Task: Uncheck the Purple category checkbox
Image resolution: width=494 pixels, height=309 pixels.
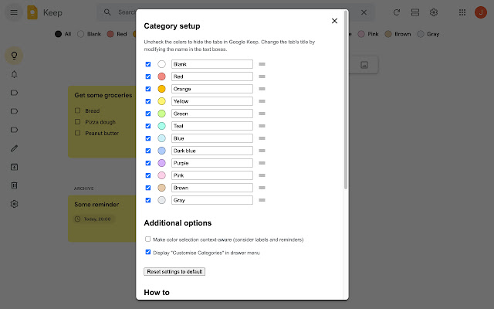Action: click(148, 163)
